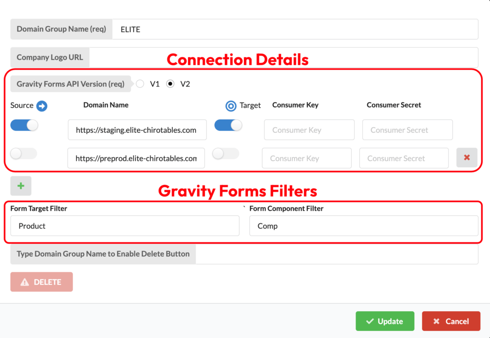Click the blue Target bullseye icon
The width and height of the screenshot is (490, 338).
tap(231, 106)
